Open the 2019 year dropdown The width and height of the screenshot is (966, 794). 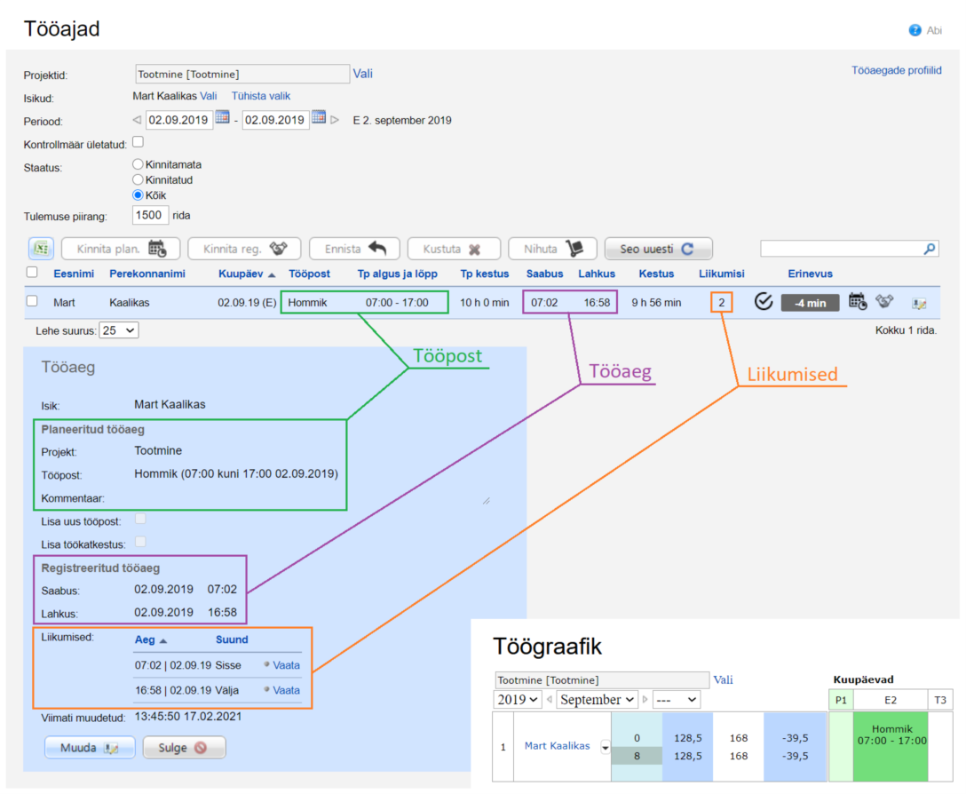pyautogui.click(x=517, y=700)
